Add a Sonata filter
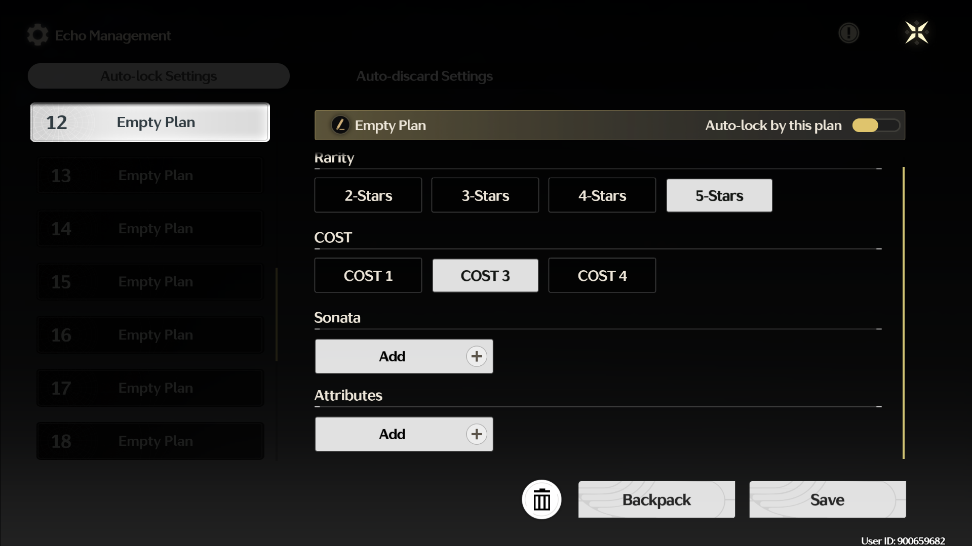 click(404, 356)
